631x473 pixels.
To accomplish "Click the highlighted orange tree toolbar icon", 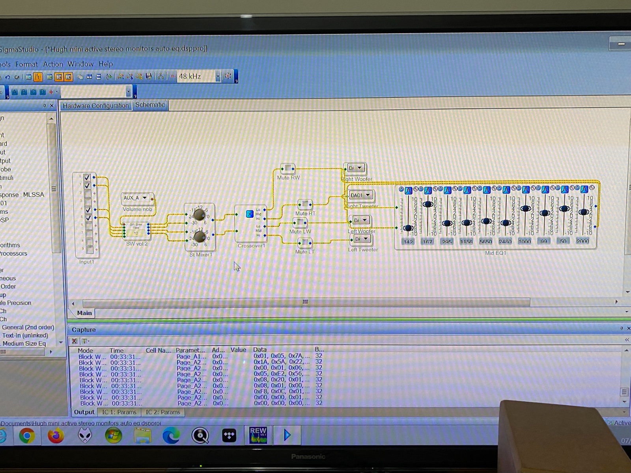I will pos(38,77).
